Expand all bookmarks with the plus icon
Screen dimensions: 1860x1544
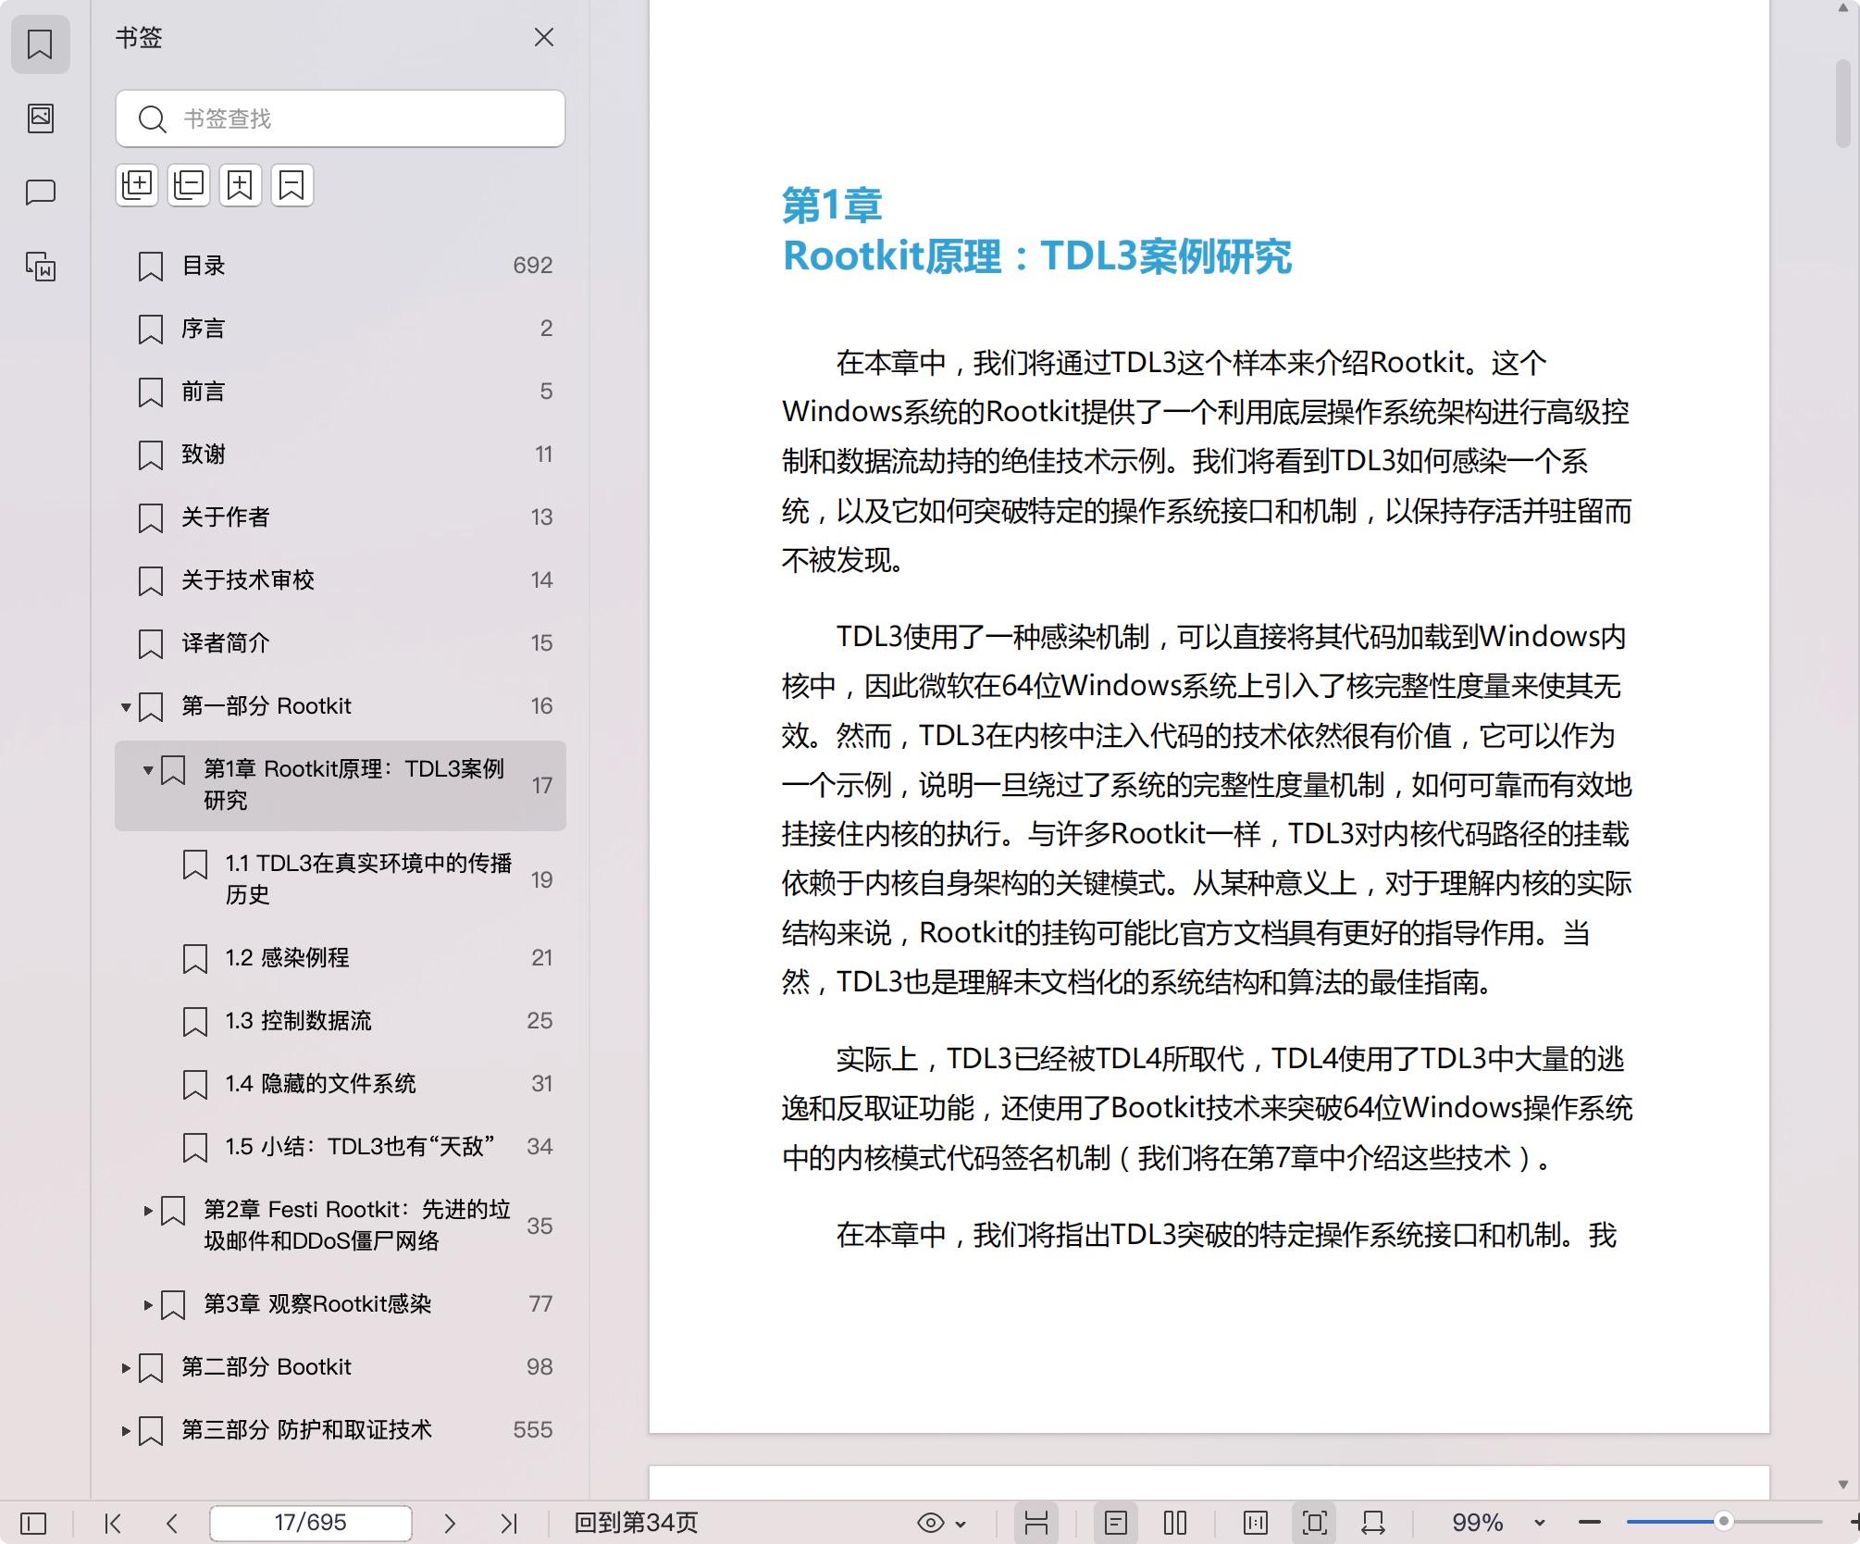(137, 185)
